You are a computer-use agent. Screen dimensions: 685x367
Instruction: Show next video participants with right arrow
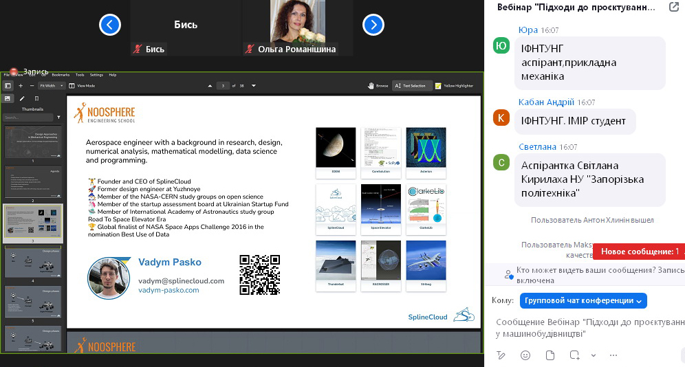coord(373,25)
